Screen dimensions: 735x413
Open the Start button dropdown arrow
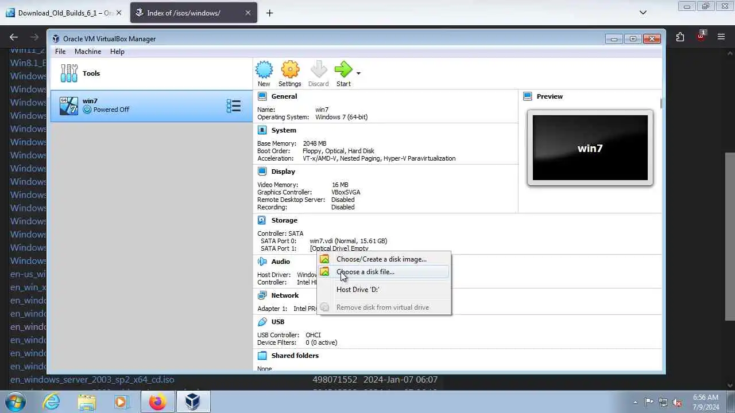click(x=358, y=73)
